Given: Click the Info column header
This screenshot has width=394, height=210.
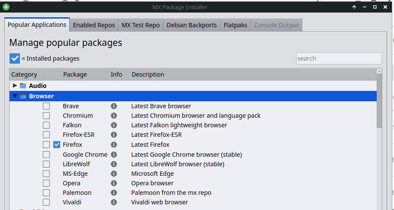Looking at the screenshot, I should (x=119, y=74).
